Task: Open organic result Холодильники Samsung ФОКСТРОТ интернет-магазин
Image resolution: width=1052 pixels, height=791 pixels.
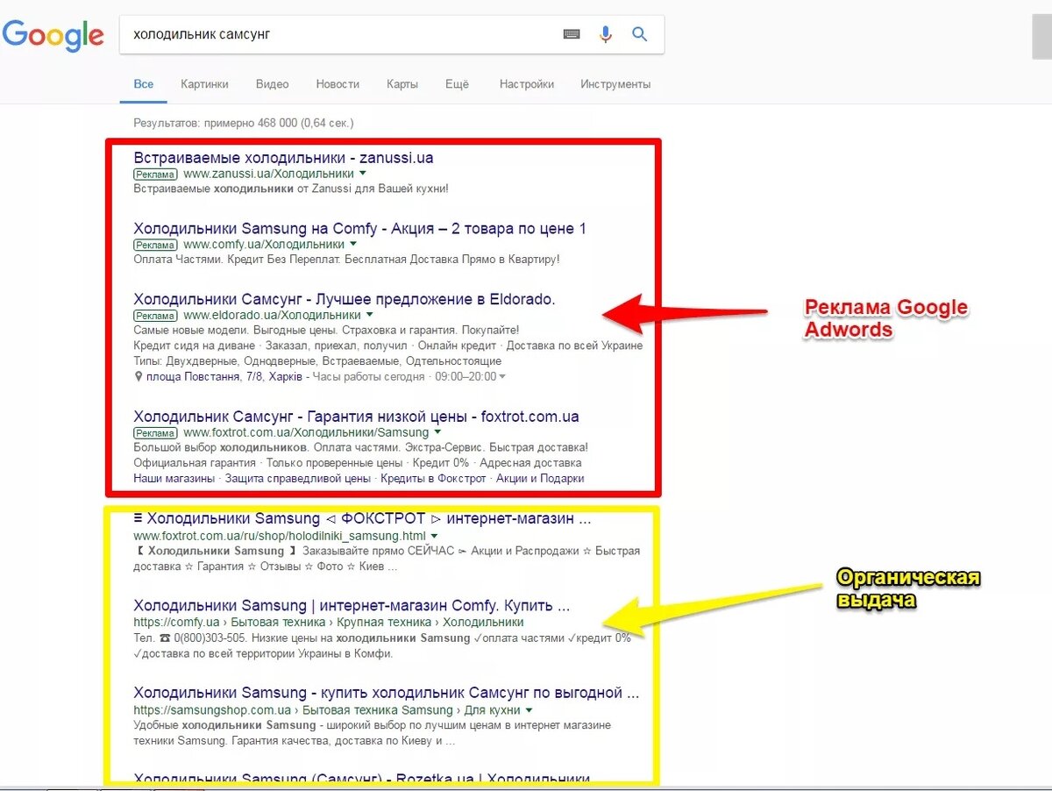Action: (x=362, y=518)
